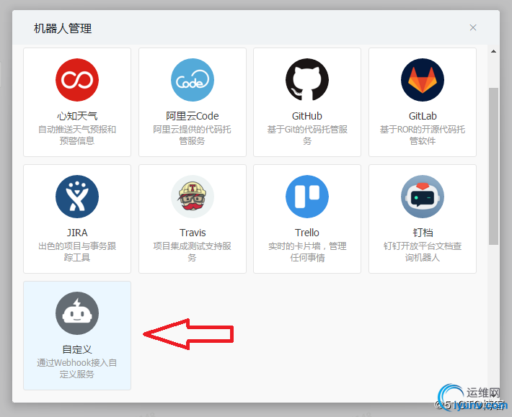Click description 基于Git的代码托管服务

pos(307,135)
